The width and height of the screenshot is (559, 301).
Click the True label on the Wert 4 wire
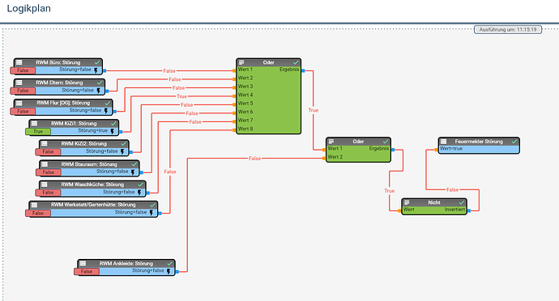click(x=181, y=96)
